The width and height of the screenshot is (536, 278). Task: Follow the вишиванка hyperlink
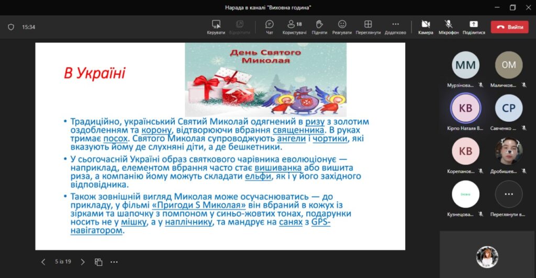[x=278, y=168]
